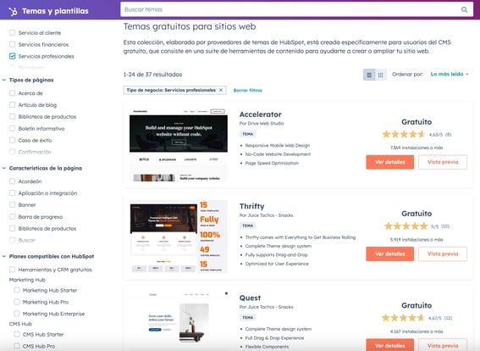Click the HubSpot sprocket logo
The image size is (480, 351).
(13, 11)
